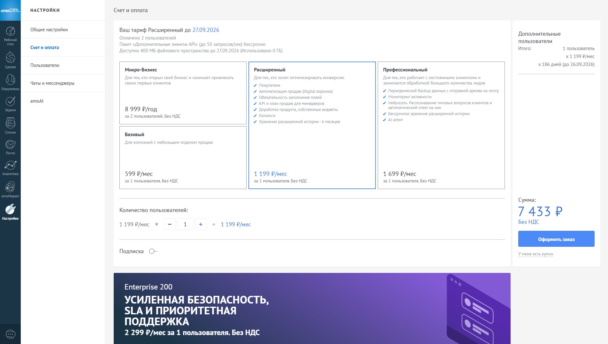Click the amoCRM logo
The image size is (608, 344).
[10, 10]
